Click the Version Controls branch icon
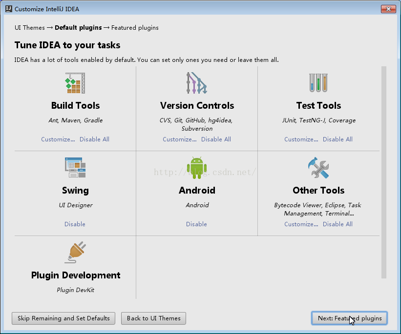Viewport: 401px width, 334px height. pyautogui.click(x=197, y=83)
